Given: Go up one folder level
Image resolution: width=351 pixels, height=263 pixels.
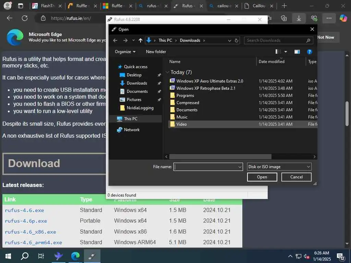Looking at the screenshot, I should (x=140, y=40).
